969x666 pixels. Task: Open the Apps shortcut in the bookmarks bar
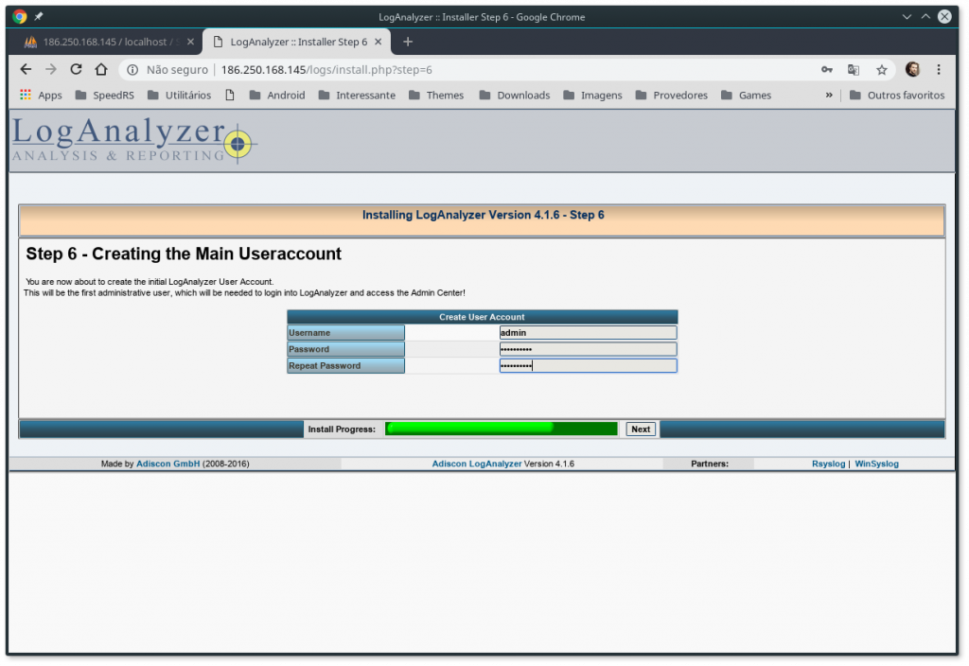[42, 95]
